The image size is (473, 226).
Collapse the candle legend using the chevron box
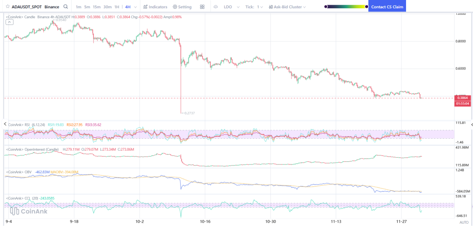pos(9,22)
